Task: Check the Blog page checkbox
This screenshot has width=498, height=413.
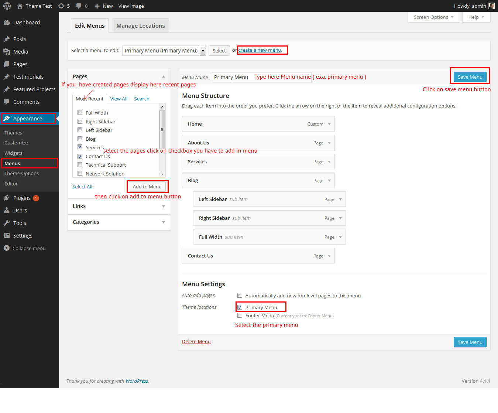Action: coord(80,139)
